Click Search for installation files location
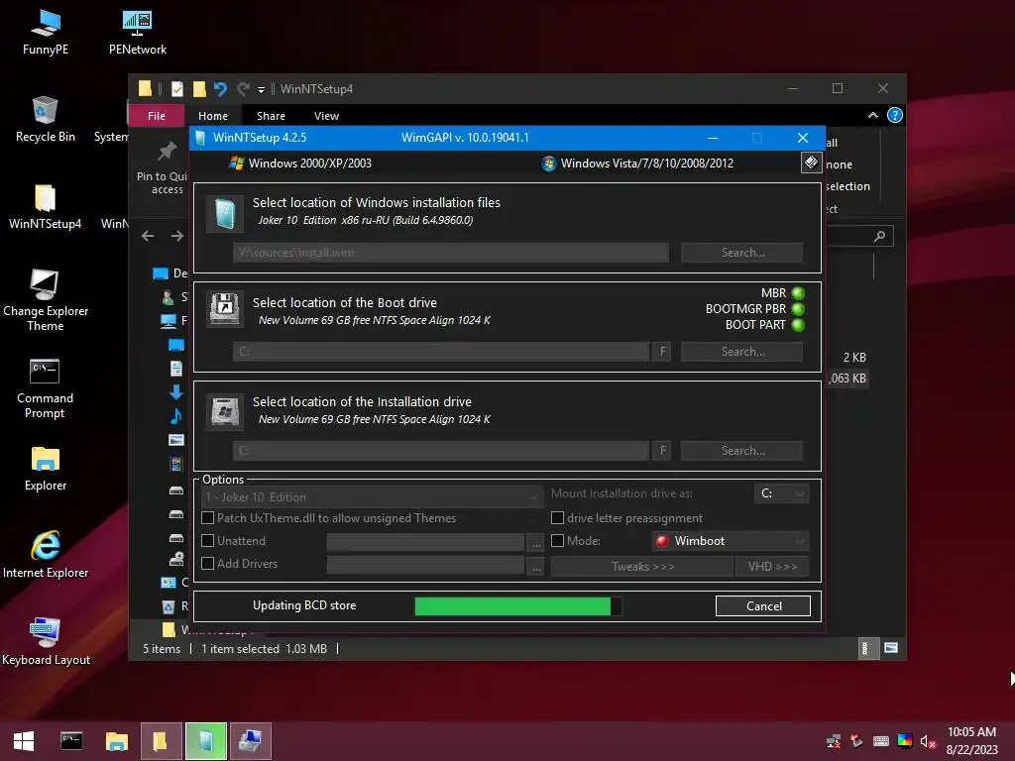 (741, 253)
